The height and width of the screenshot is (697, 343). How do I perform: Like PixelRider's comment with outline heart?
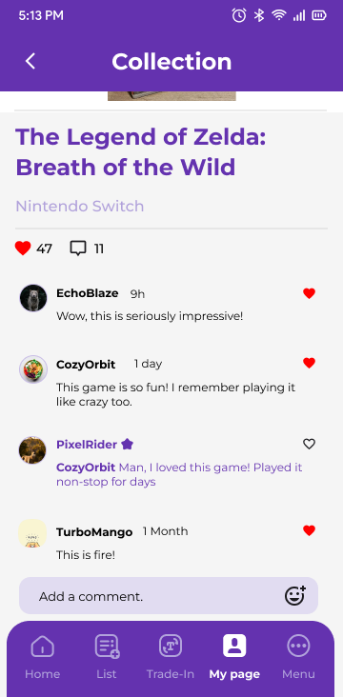pos(310,444)
